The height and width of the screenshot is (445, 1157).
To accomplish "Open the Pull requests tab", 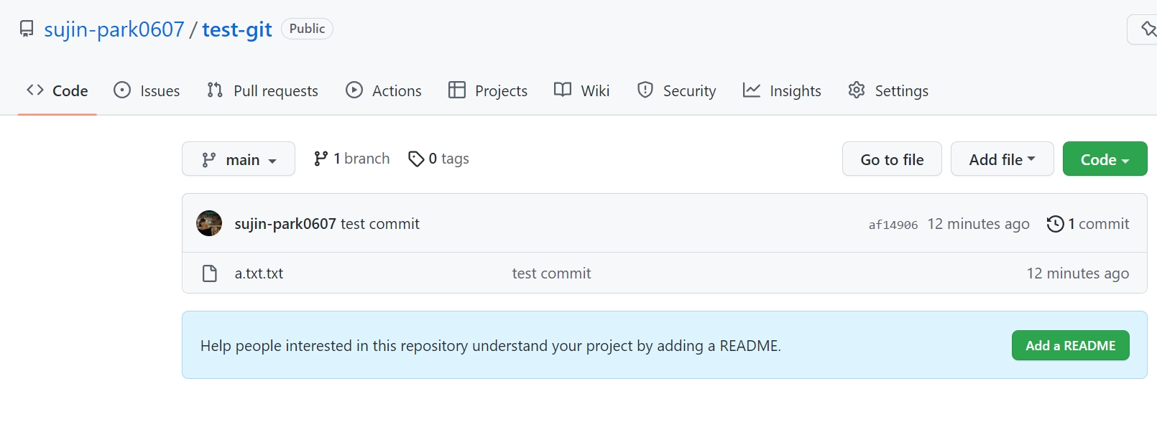I will point(262,90).
